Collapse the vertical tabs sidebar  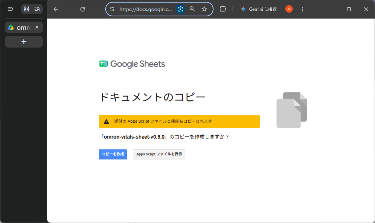point(10,9)
